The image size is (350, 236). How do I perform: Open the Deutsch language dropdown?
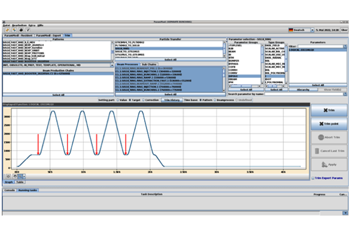tap(312, 30)
